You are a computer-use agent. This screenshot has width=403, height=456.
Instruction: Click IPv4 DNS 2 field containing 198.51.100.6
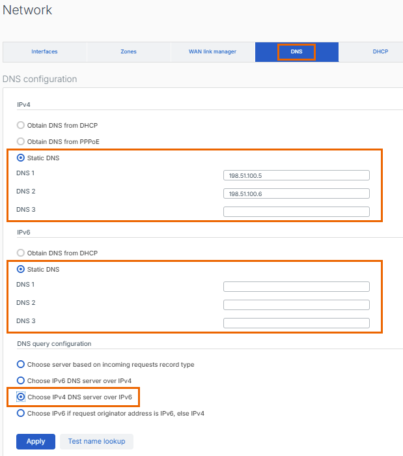click(x=296, y=193)
